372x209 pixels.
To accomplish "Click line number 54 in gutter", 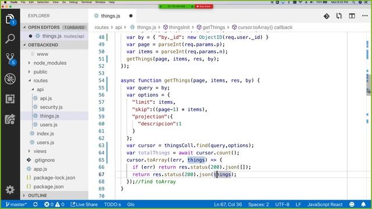I will (101, 80).
